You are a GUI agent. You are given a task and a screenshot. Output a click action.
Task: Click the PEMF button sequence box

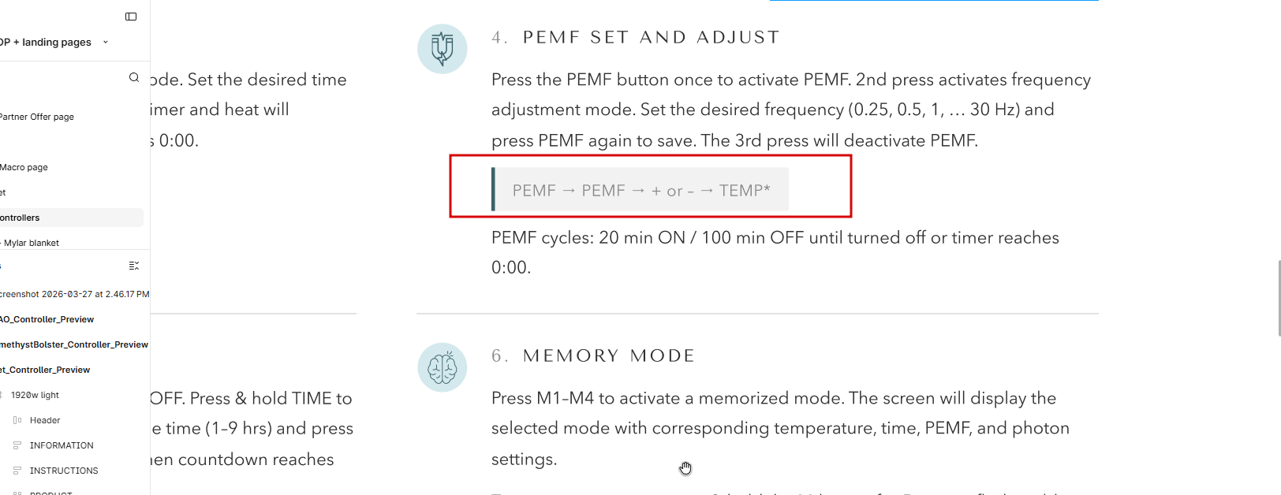tap(640, 190)
